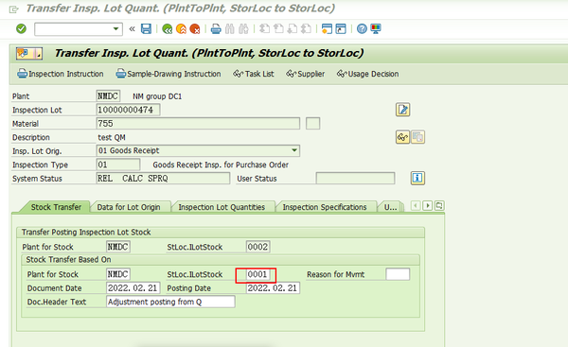Click the green checkmark Enter icon
Viewport: 568px width, 347px height.
(21, 28)
